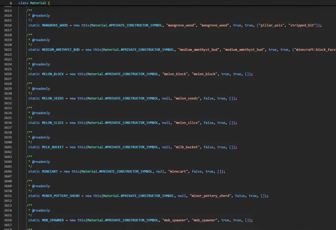
Task: Click the 'new' keyword on the MOB_SPAWNER line
Action: point(73,220)
